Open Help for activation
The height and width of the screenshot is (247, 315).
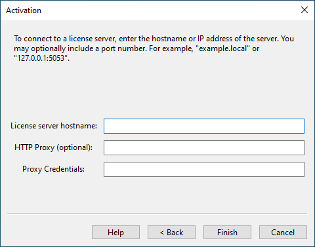click(115, 233)
